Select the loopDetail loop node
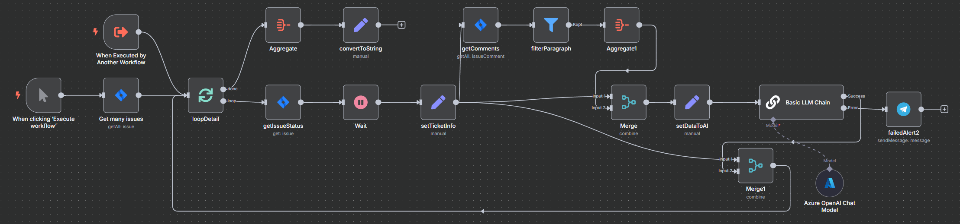The width and height of the screenshot is (960, 224). (x=206, y=95)
